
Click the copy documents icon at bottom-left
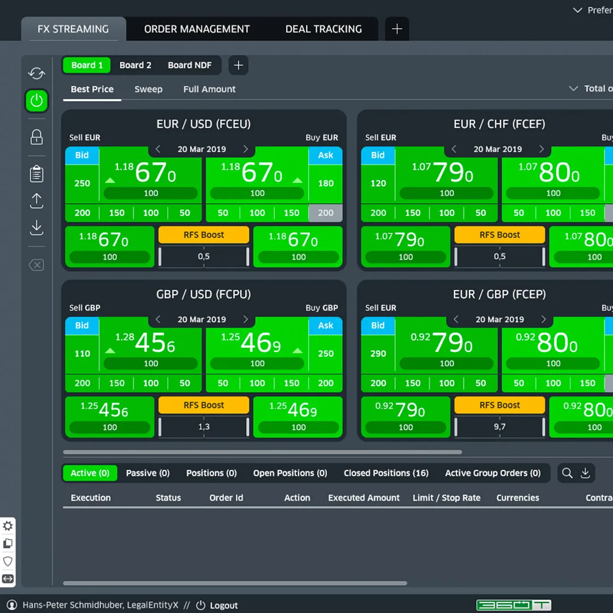pyautogui.click(x=8, y=543)
